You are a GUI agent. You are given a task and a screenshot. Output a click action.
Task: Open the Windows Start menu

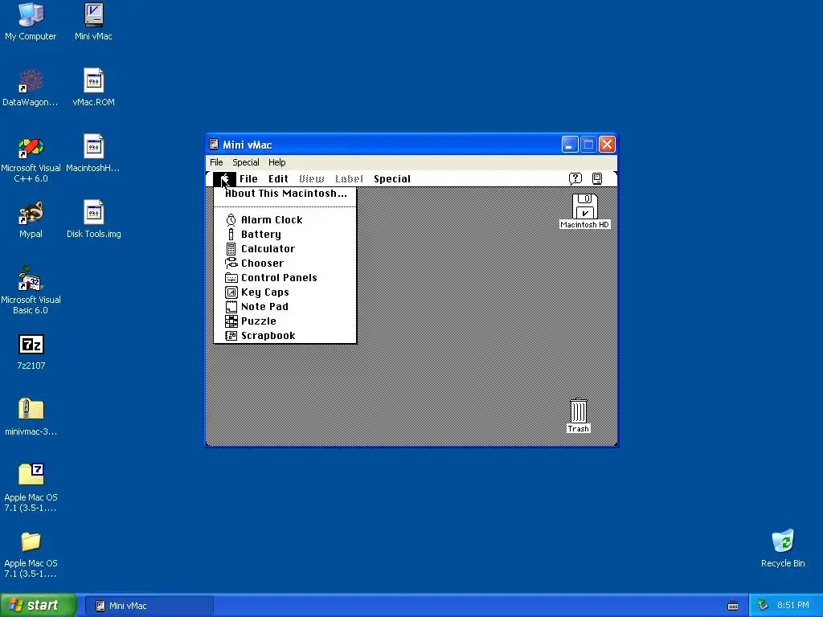(x=38, y=605)
